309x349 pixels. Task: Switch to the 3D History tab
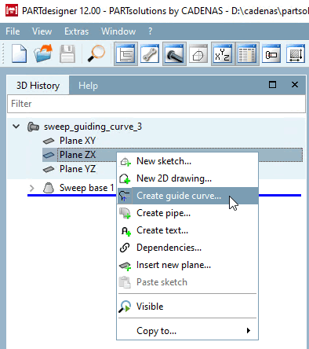[x=38, y=86]
